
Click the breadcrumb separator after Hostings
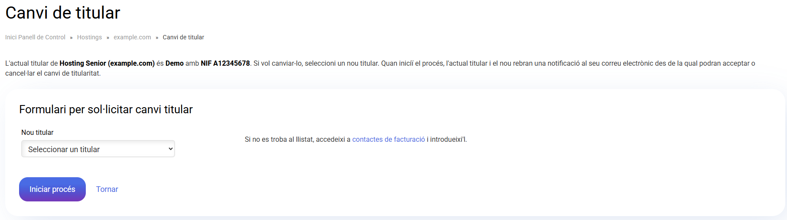108,38
